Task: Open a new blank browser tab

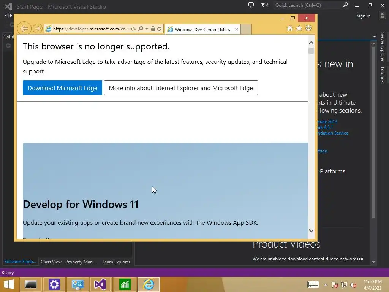Action: [246, 29]
